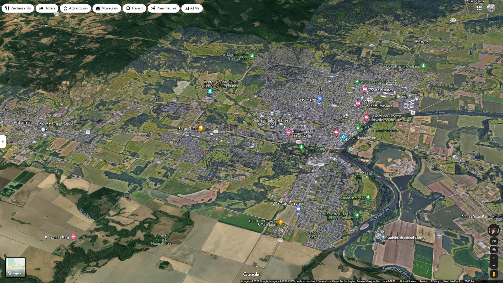Open the Layers control in the corner
Viewport: 503px width, 283px height.
pyautogui.click(x=16, y=267)
